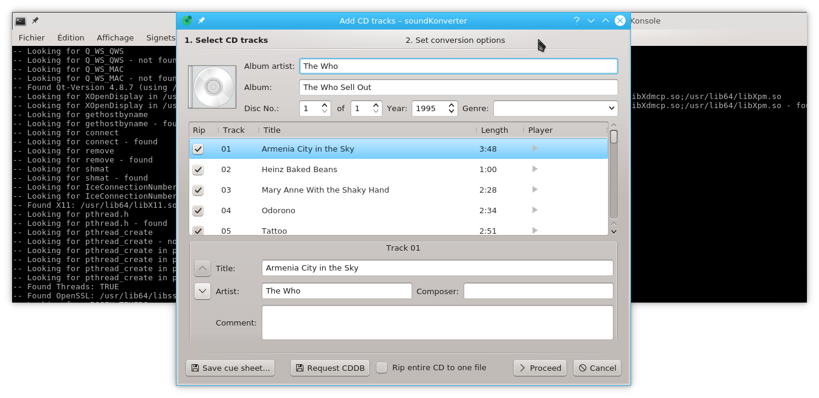Click track list scroll down arrow

[x=613, y=231]
